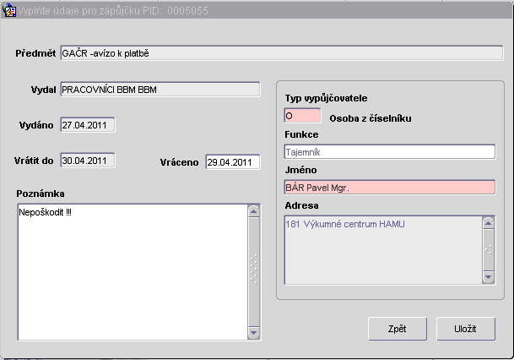
Task: Click the Předmět label
Action: [x=35, y=53]
